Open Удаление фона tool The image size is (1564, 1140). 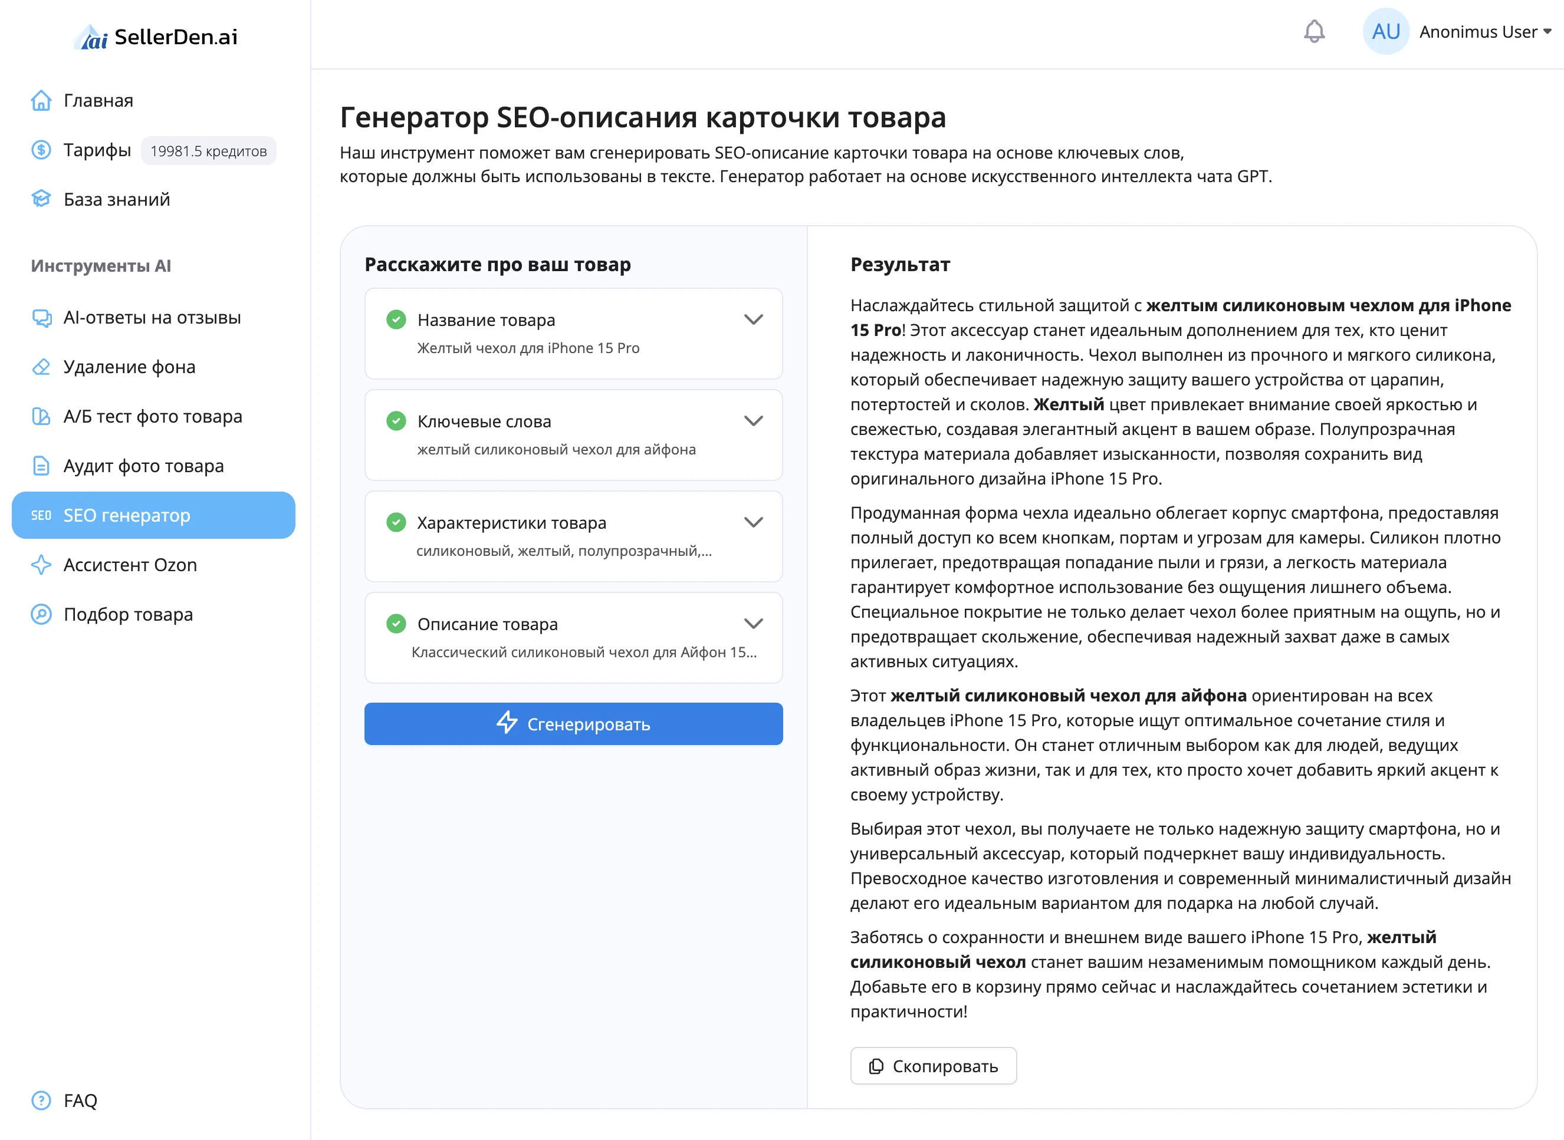(129, 367)
